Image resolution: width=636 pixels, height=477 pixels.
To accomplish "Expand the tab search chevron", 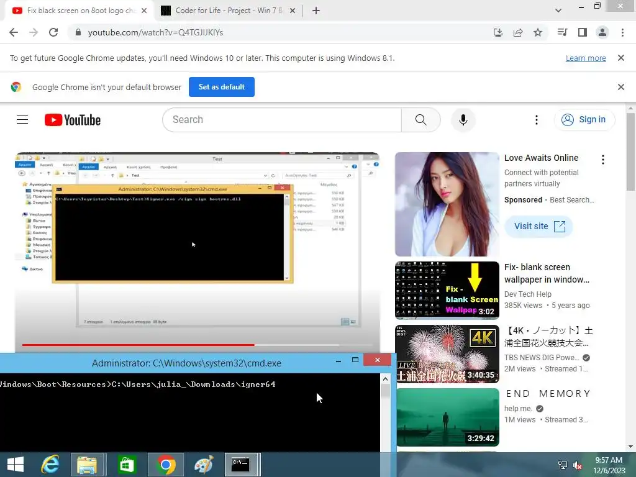I will point(558,11).
